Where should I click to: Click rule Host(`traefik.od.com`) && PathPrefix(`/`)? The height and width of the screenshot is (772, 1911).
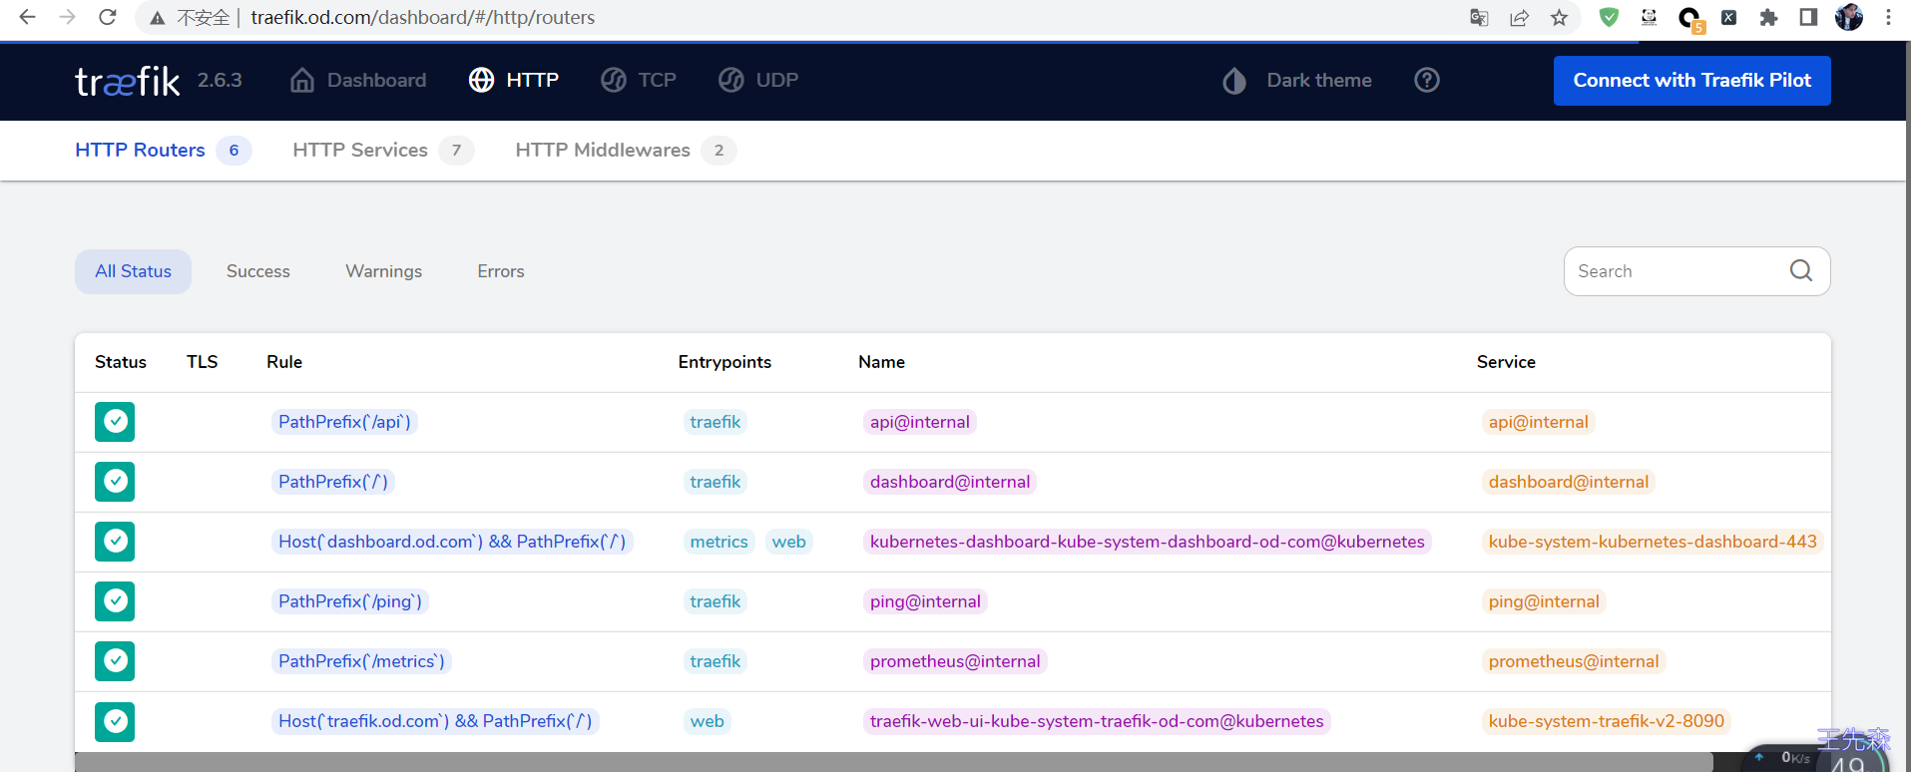click(x=435, y=721)
